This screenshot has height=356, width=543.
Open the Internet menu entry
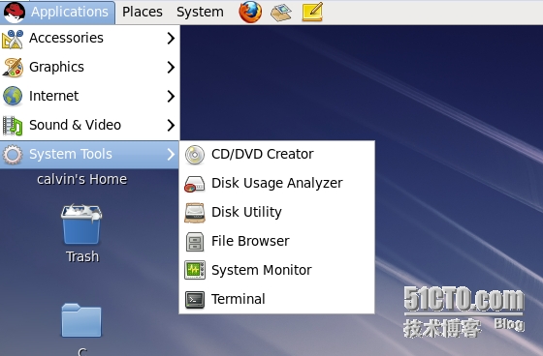[x=89, y=96]
